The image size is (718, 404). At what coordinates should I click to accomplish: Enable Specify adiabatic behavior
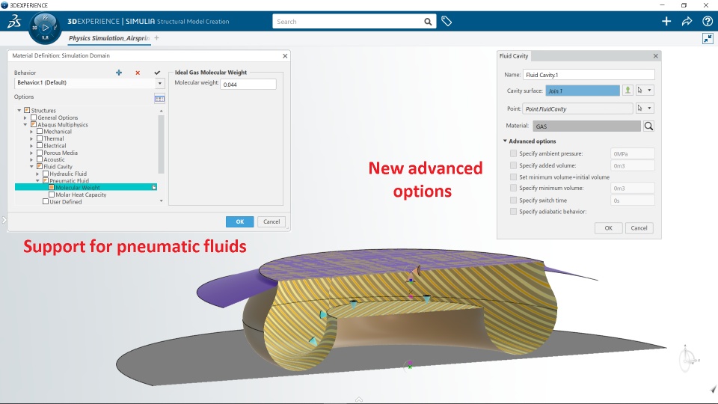click(513, 211)
